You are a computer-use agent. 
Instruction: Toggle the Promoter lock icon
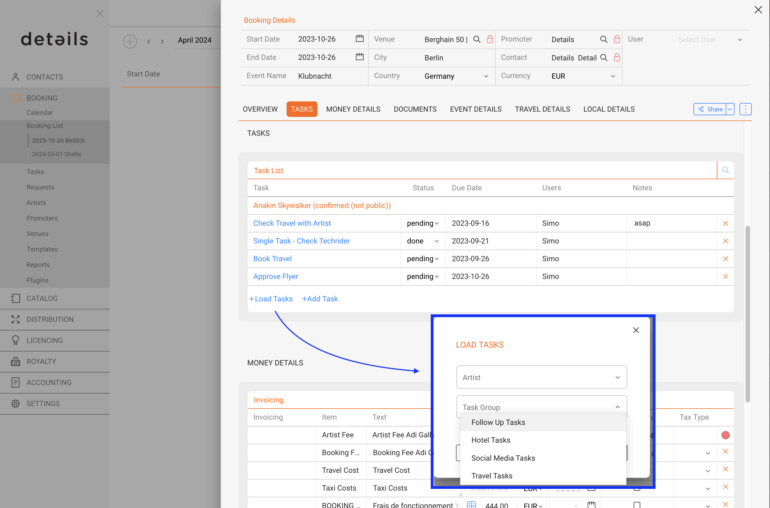[617, 40]
